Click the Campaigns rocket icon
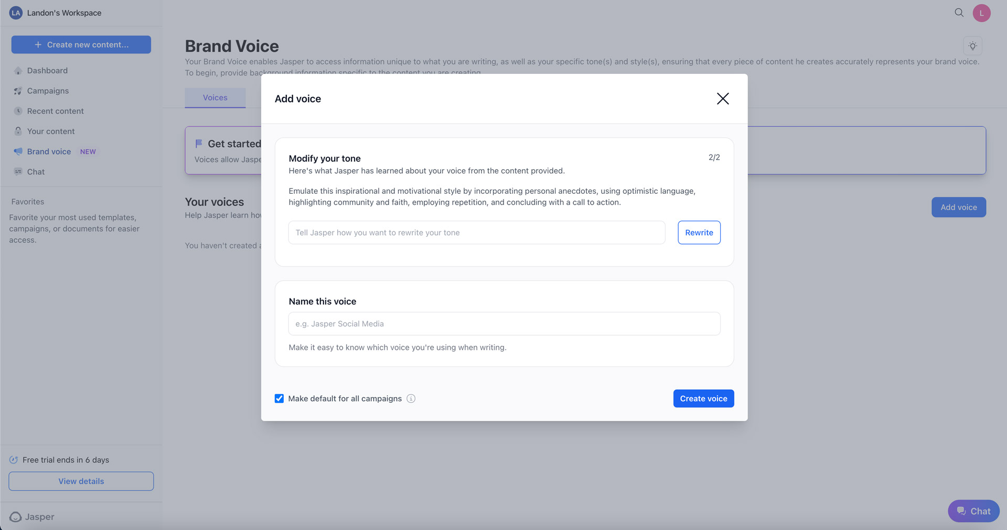This screenshot has width=1007, height=530. click(18, 91)
